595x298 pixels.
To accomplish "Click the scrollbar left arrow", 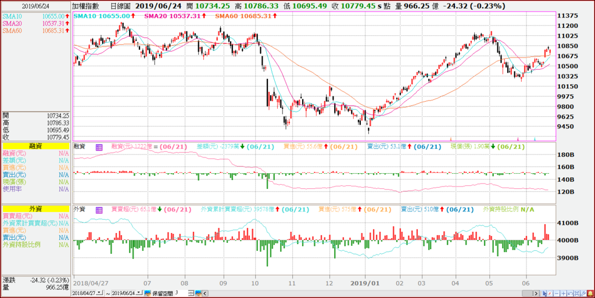I will 205,293.
